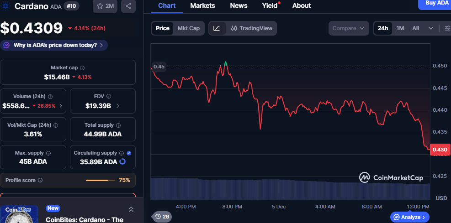Screen dimensions: 451x223
Task: Open TradingView candlestick chart
Action: tap(251, 28)
